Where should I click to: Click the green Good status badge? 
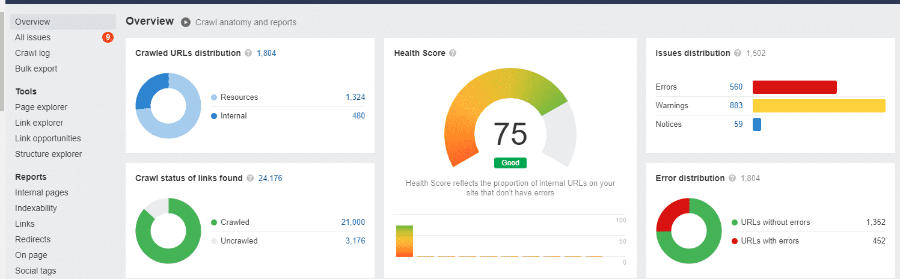pyautogui.click(x=510, y=163)
